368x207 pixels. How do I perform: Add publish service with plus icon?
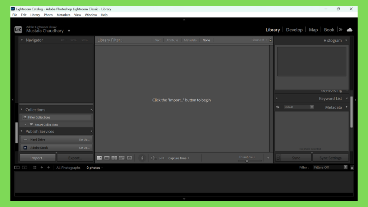click(x=92, y=132)
